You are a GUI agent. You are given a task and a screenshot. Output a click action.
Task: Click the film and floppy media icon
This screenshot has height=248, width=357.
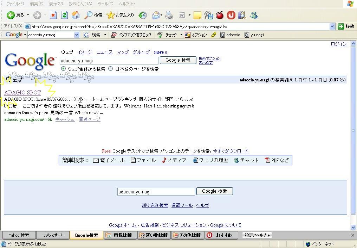(208, 15)
